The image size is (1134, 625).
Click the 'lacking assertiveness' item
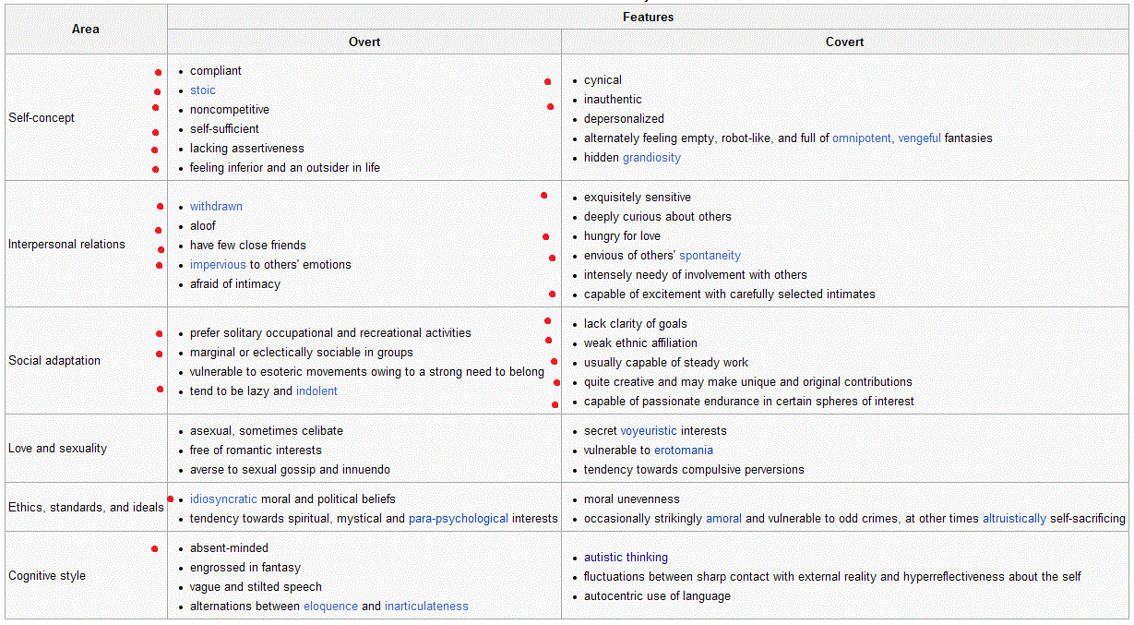(x=247, y=149)
